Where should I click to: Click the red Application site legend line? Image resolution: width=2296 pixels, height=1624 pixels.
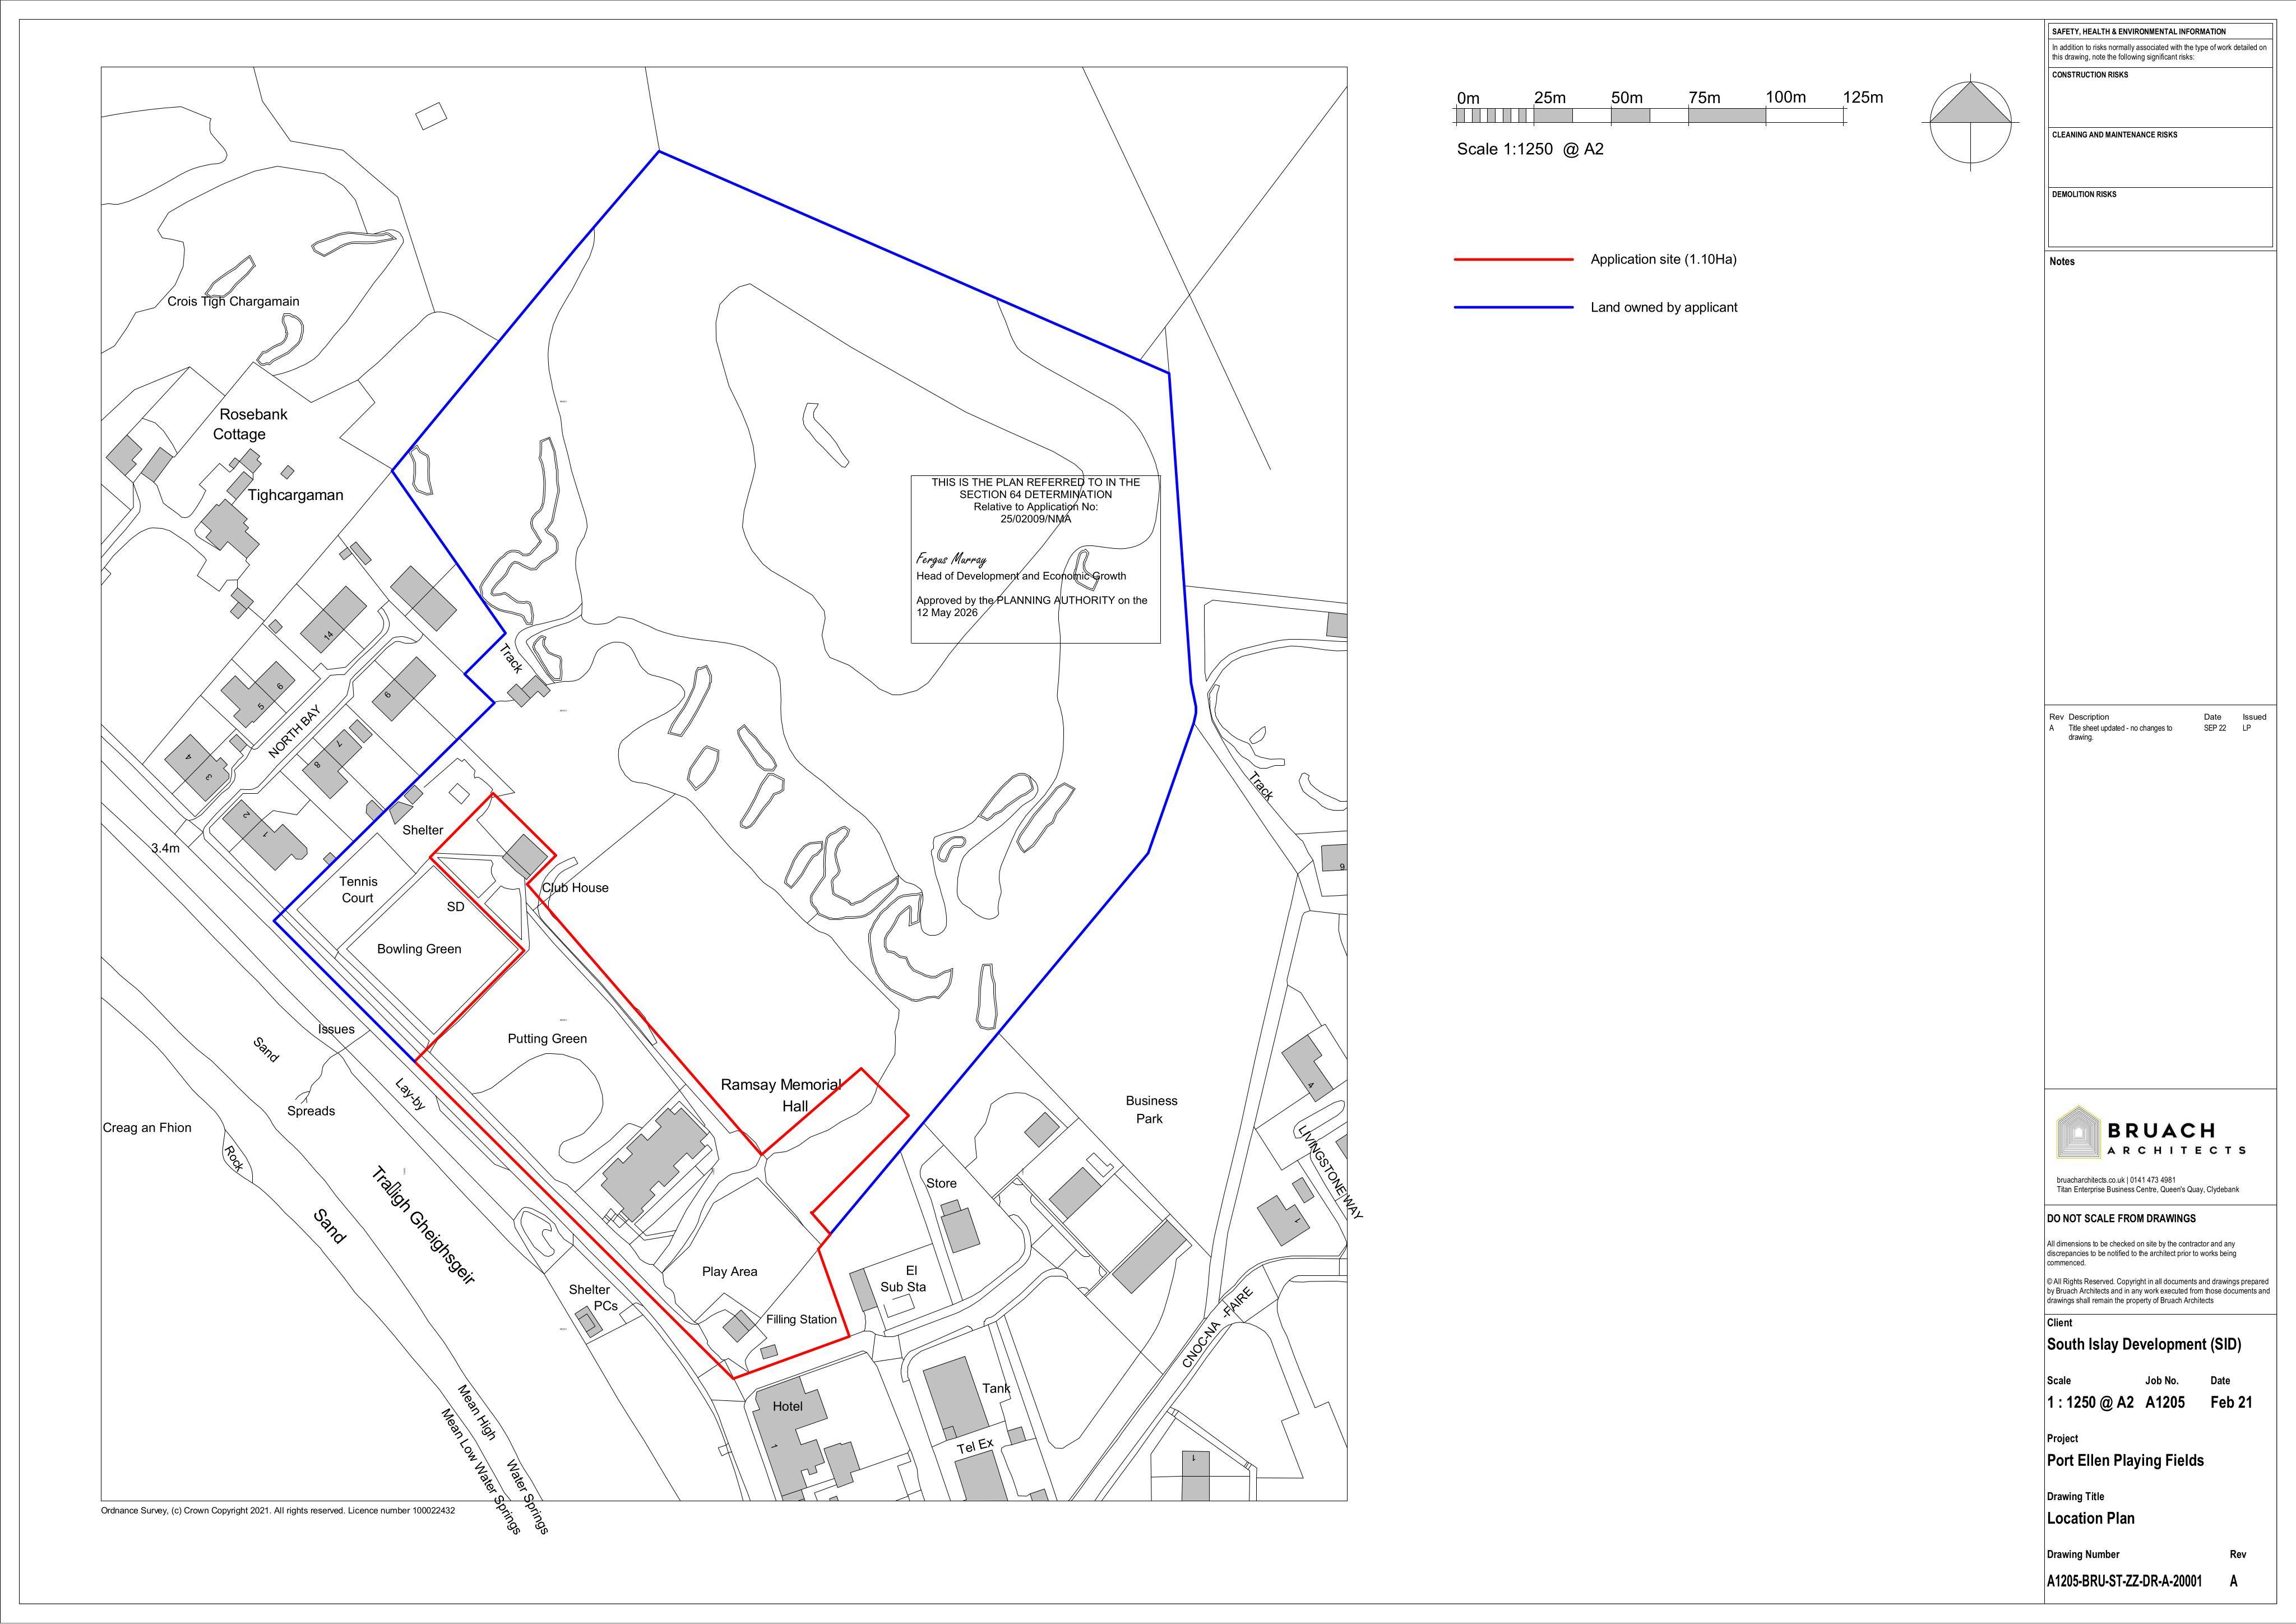point(1513,260)
